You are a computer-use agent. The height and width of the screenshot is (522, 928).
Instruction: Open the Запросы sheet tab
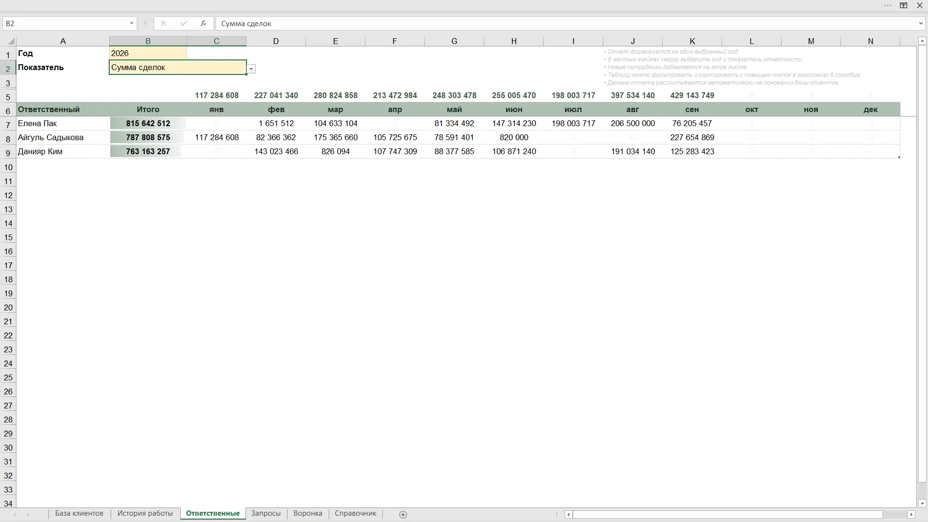pos(266,513)
